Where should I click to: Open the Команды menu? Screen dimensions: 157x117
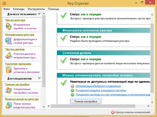19,9
